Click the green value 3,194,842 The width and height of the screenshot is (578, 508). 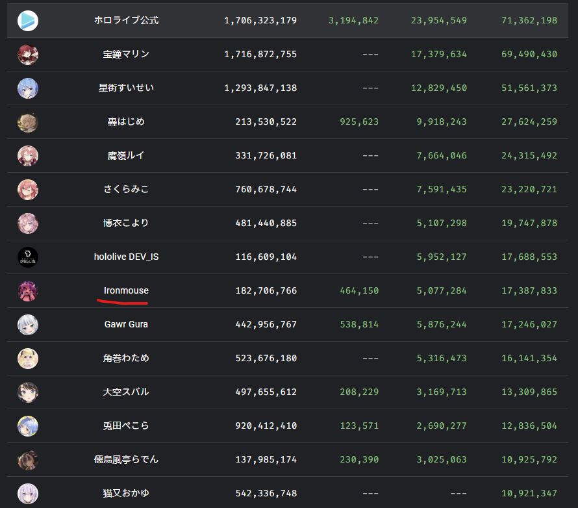[x=353, y=21]
